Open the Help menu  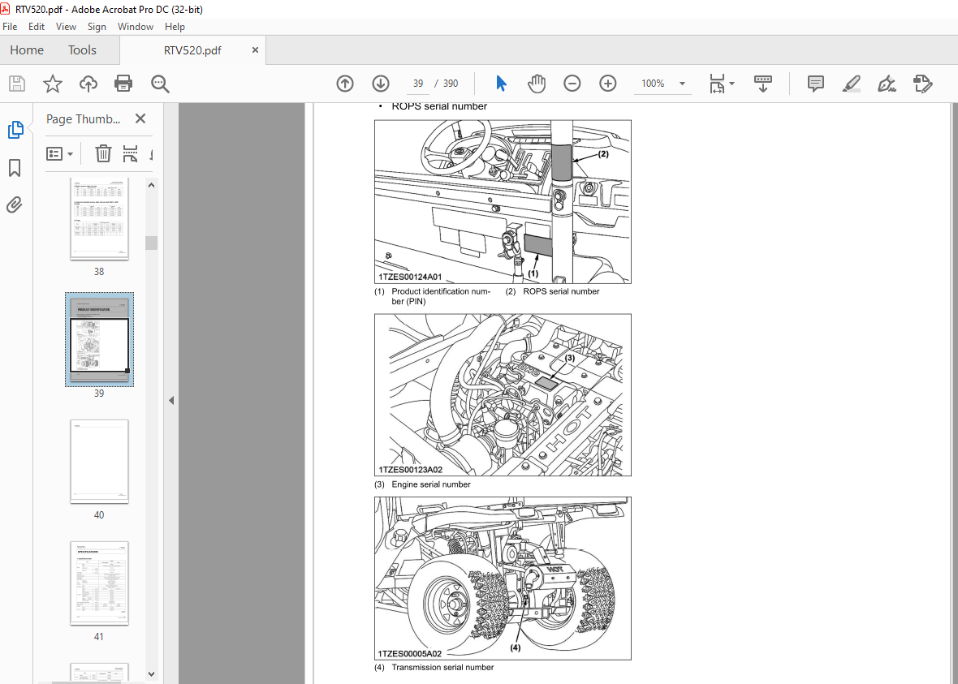174,26
